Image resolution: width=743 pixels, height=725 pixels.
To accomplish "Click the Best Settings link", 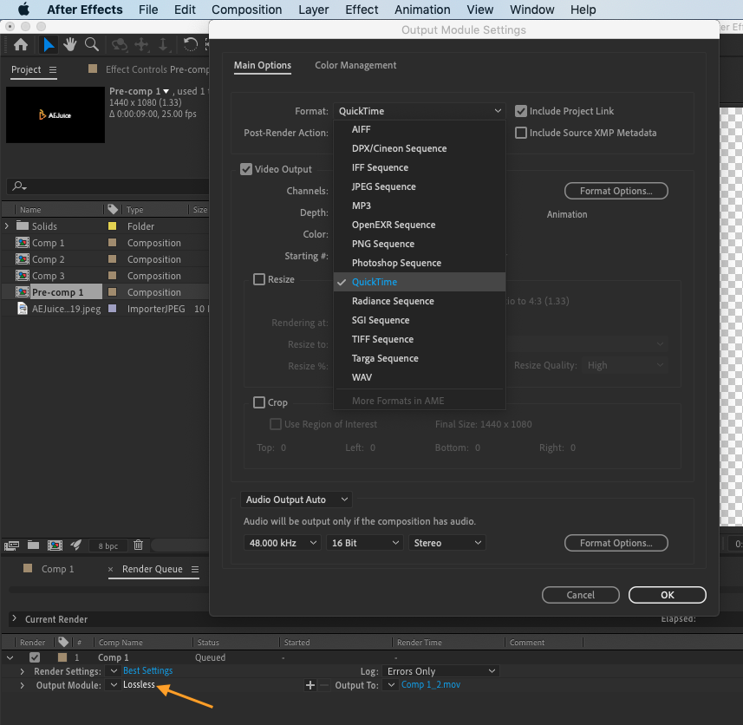I will click(x=147, y=670).
